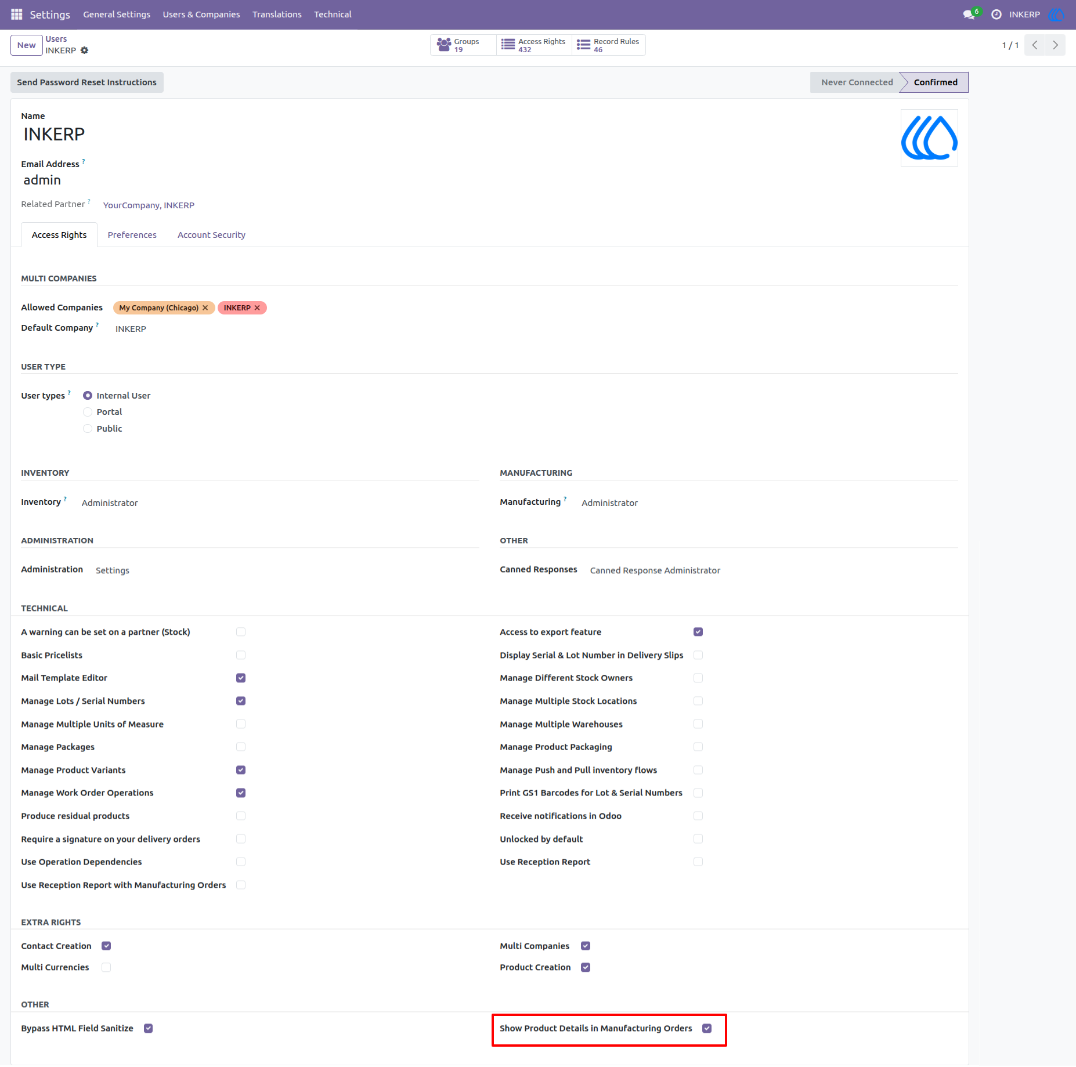Screen dimensions: 1076x1067
Task: Open Users & Companies menu
Action: click(x=201, y=15)
